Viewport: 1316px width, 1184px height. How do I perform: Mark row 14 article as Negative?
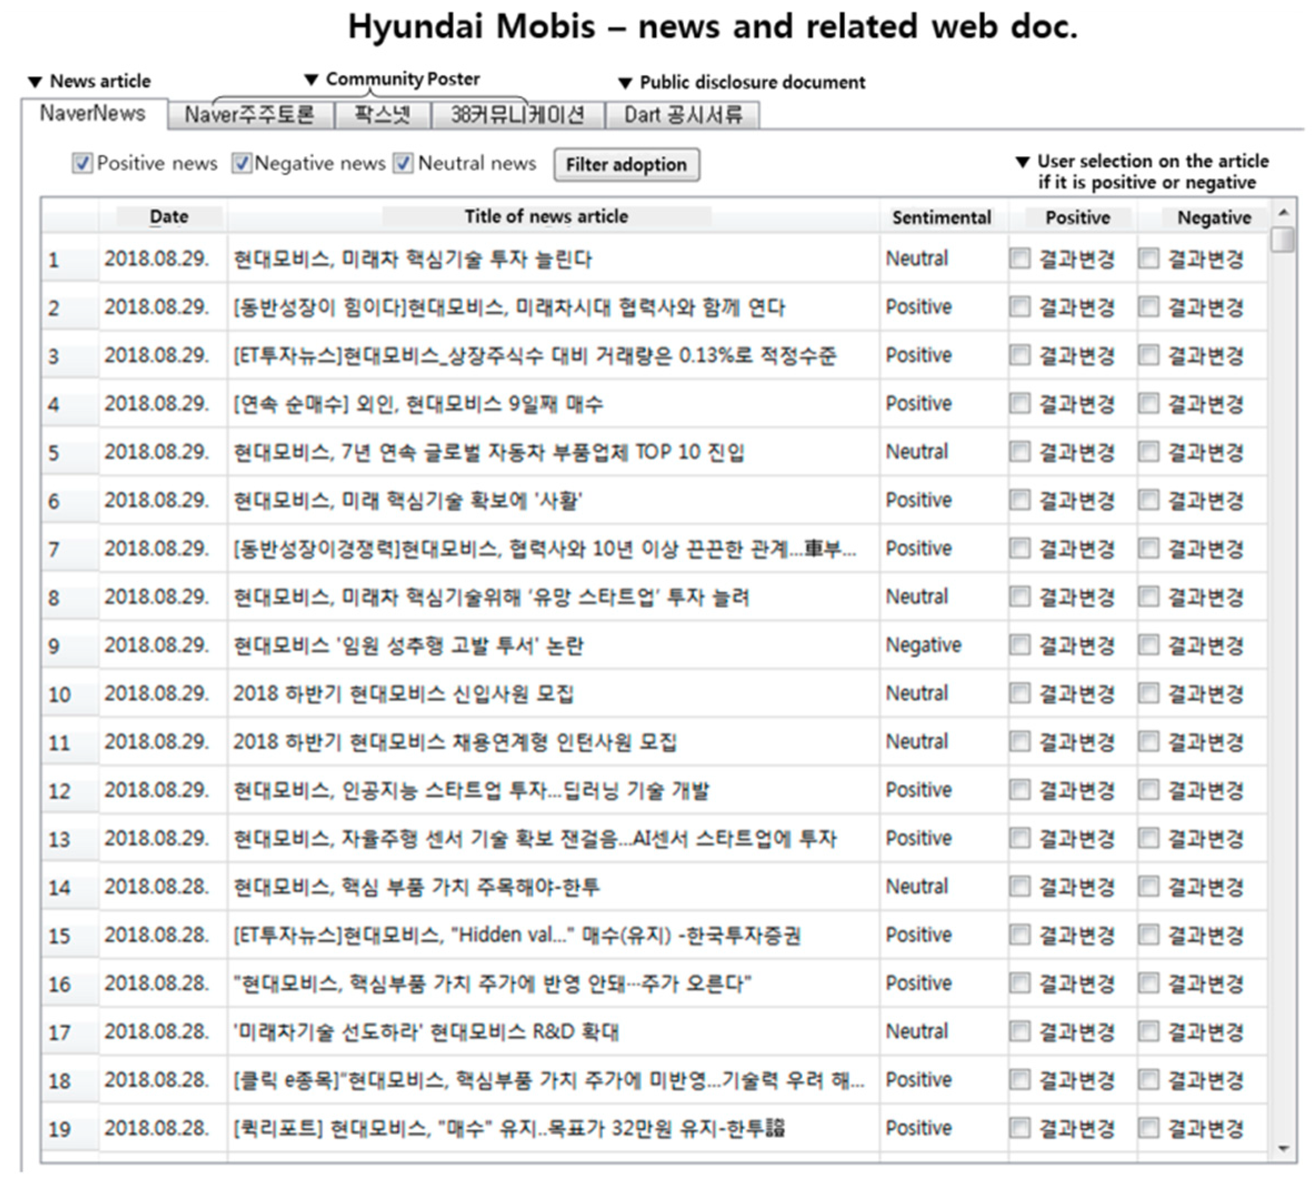(x=1148, y=886)
